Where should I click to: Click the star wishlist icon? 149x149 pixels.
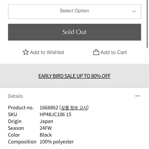click(x=26, y=52)
